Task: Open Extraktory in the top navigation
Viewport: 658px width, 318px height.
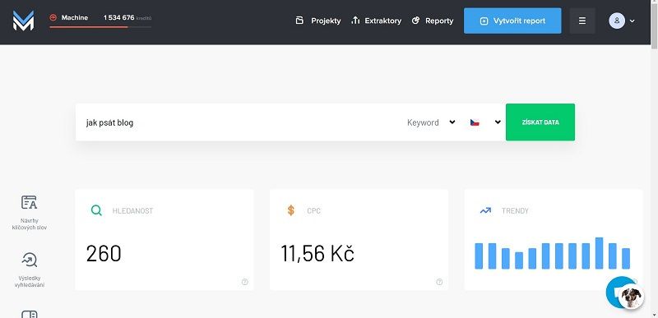Action: coord(377,21)
